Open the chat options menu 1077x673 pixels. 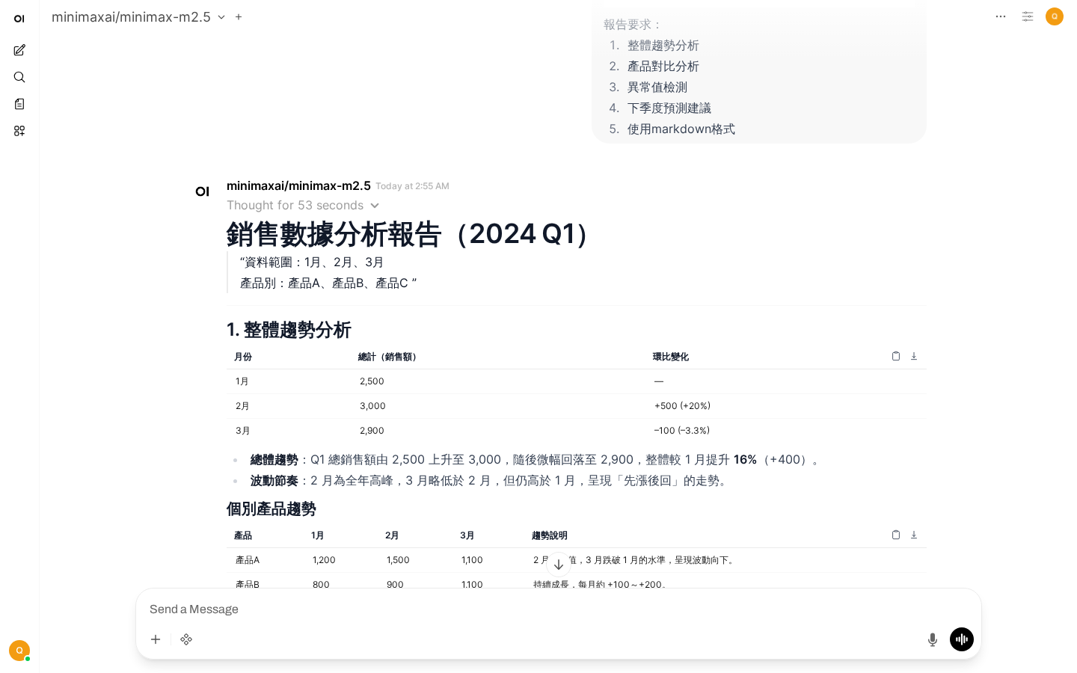coord(1001,16)
